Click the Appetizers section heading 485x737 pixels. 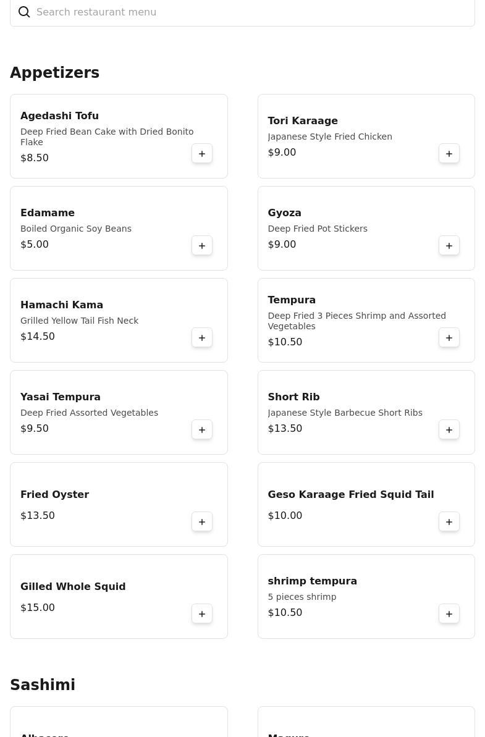point(54,73)
